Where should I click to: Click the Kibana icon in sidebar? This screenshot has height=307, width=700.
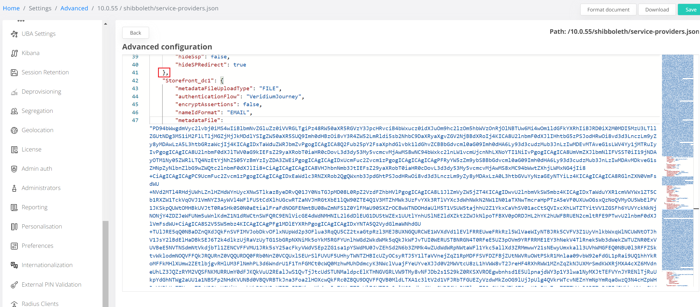click(x=14, y=53)
